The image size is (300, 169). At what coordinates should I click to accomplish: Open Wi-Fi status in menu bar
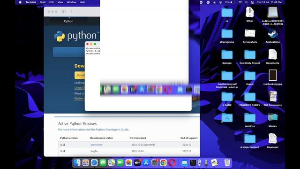pos(240,2)
